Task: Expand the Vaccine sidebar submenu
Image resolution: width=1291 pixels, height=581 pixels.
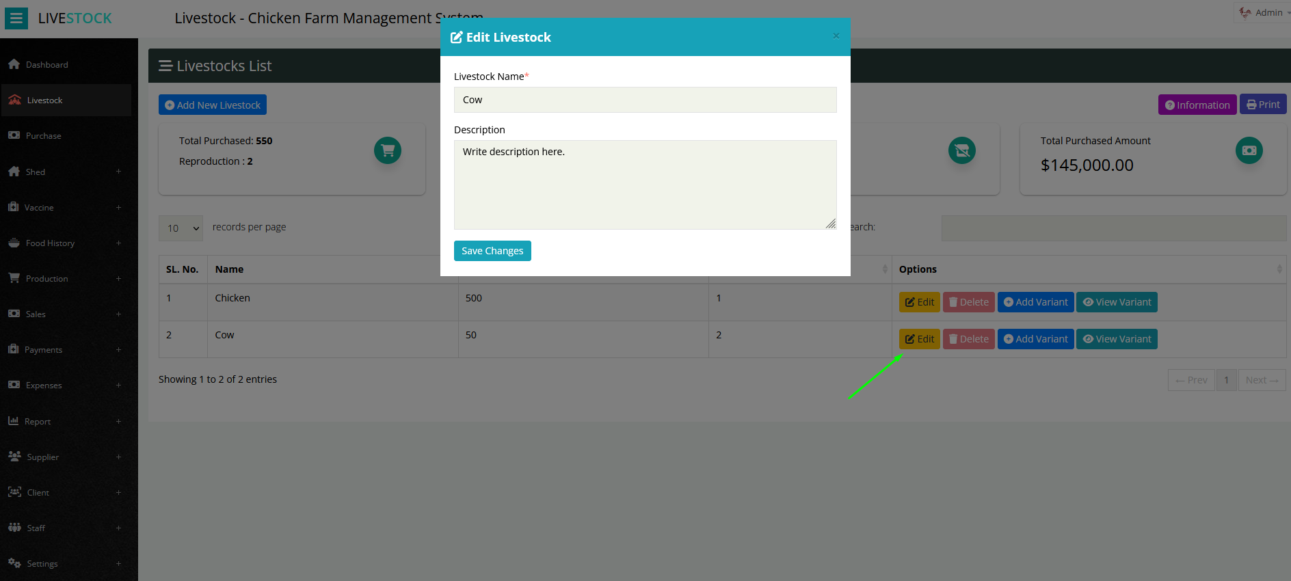Action: [118, 207]
